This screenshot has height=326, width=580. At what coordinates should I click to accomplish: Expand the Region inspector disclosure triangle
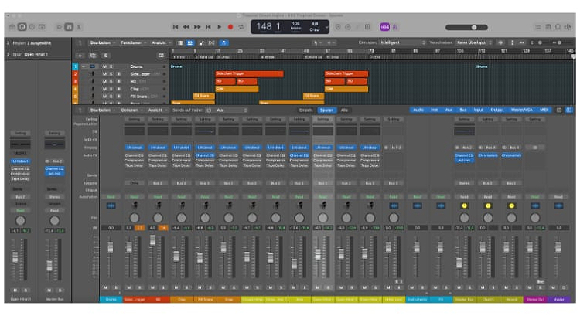(9, 42)
